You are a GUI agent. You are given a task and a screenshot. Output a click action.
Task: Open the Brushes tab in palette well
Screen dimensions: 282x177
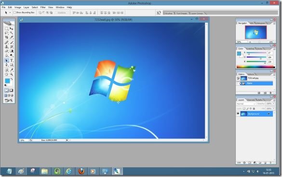tap(169, 14)
